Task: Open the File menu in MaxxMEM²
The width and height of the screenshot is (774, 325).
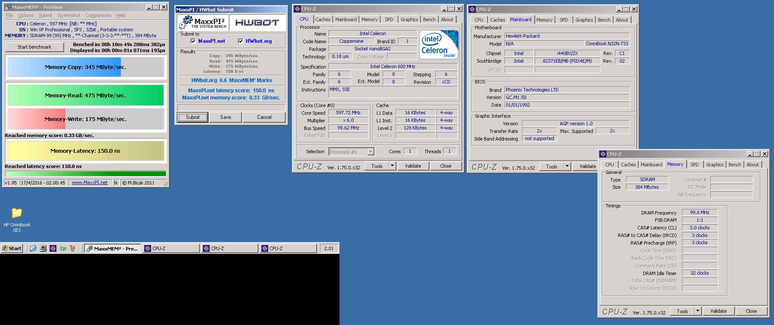Action: point(9,15)
